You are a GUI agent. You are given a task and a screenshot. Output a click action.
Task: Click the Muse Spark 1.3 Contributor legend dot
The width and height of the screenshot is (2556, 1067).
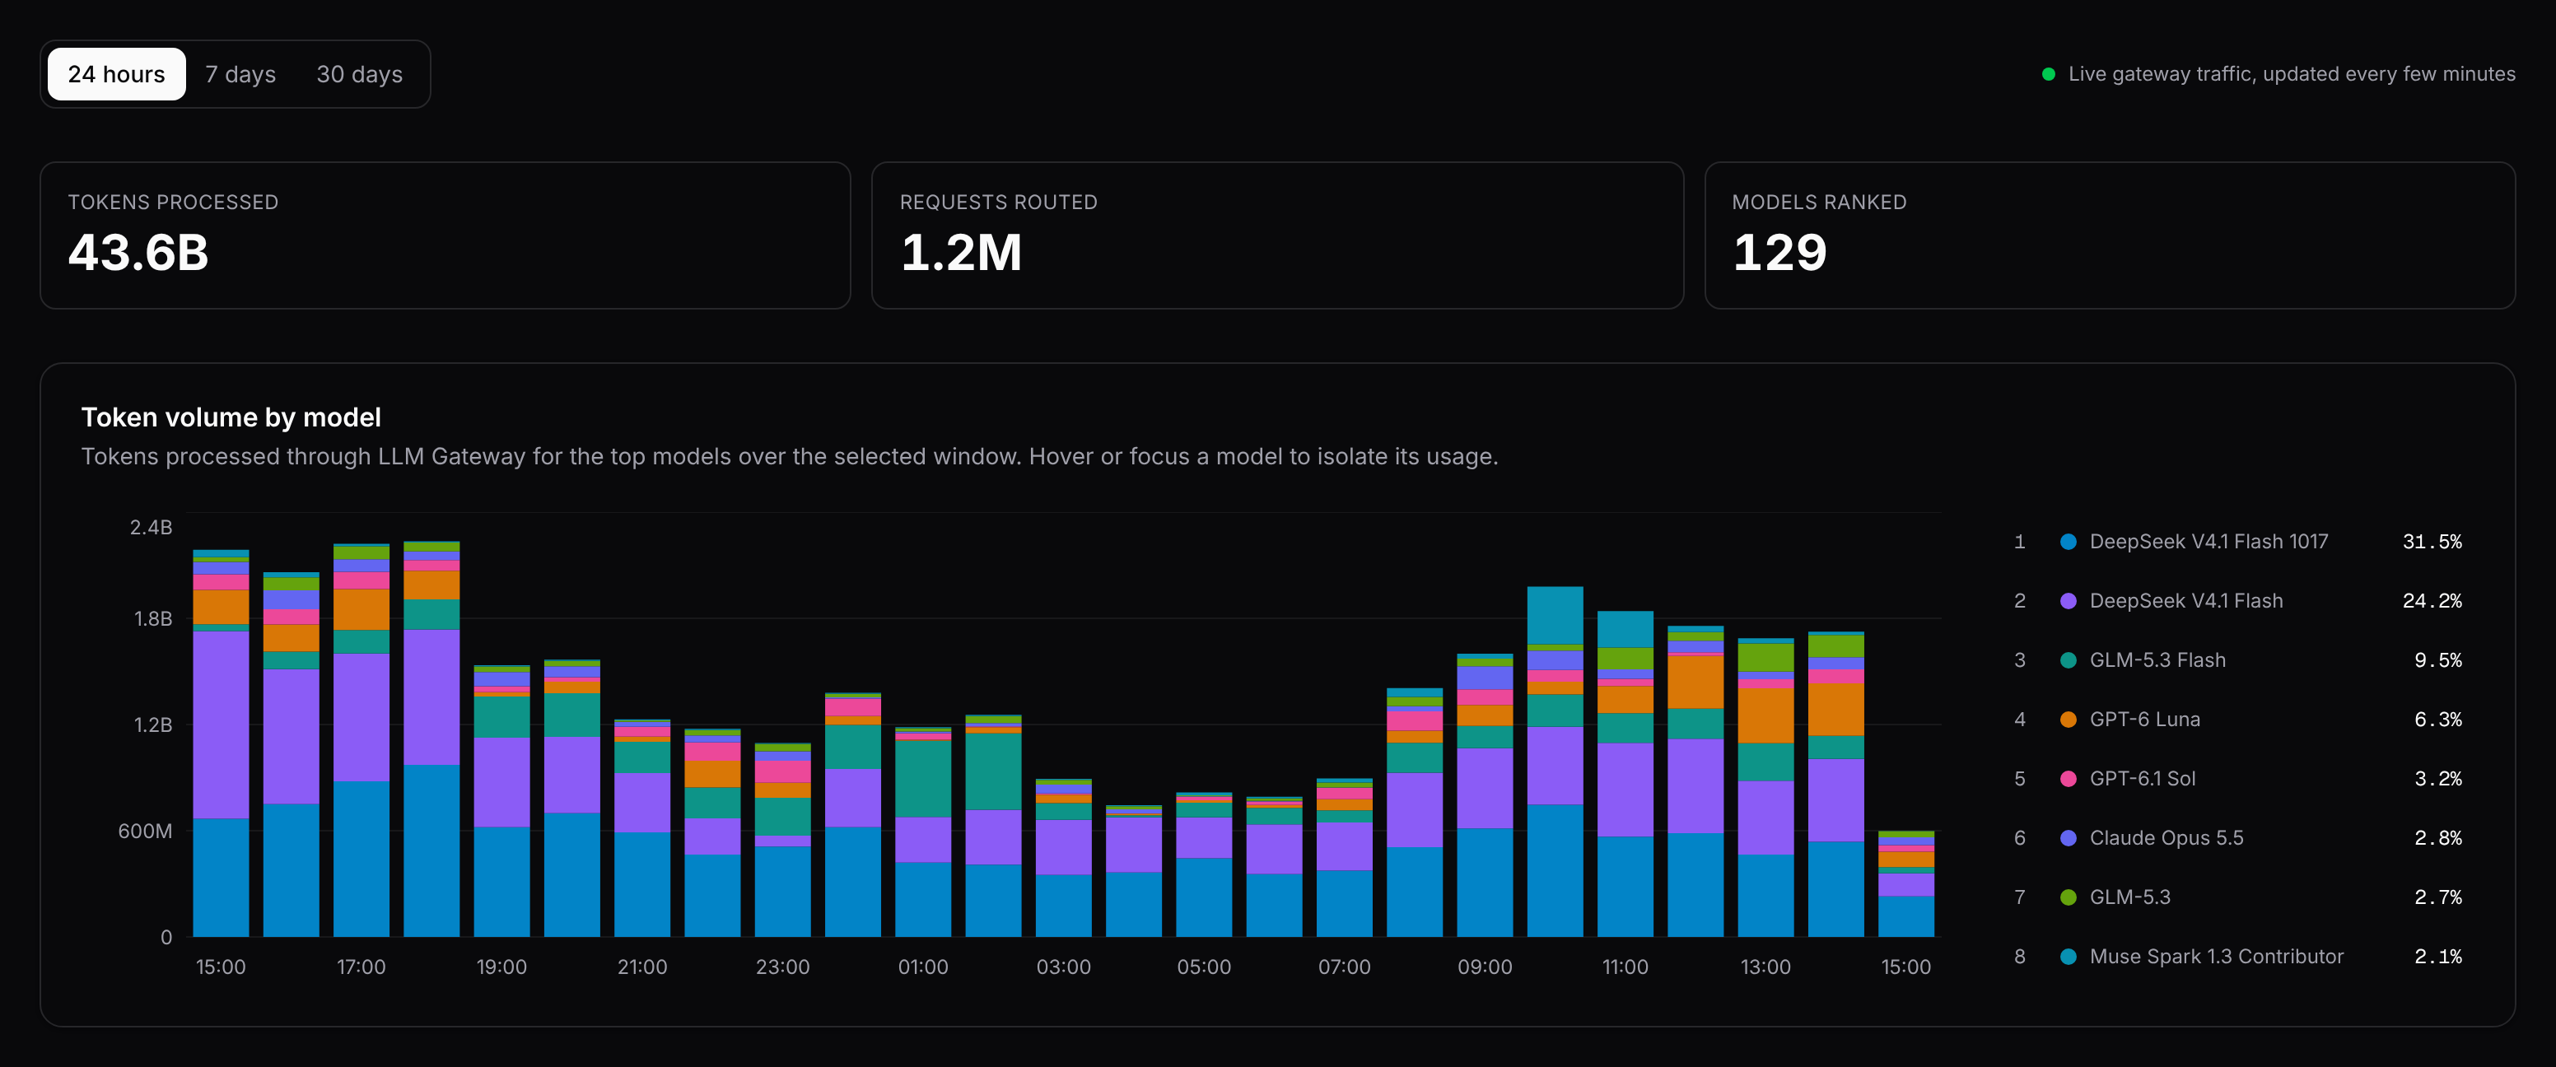point(2068,957)
